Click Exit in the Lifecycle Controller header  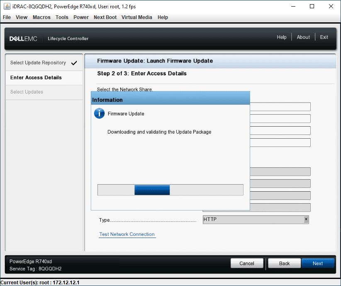pos(324,37)
